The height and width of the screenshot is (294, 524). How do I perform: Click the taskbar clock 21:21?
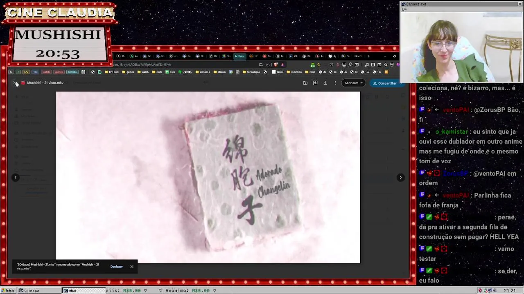[x=510, y=290]
